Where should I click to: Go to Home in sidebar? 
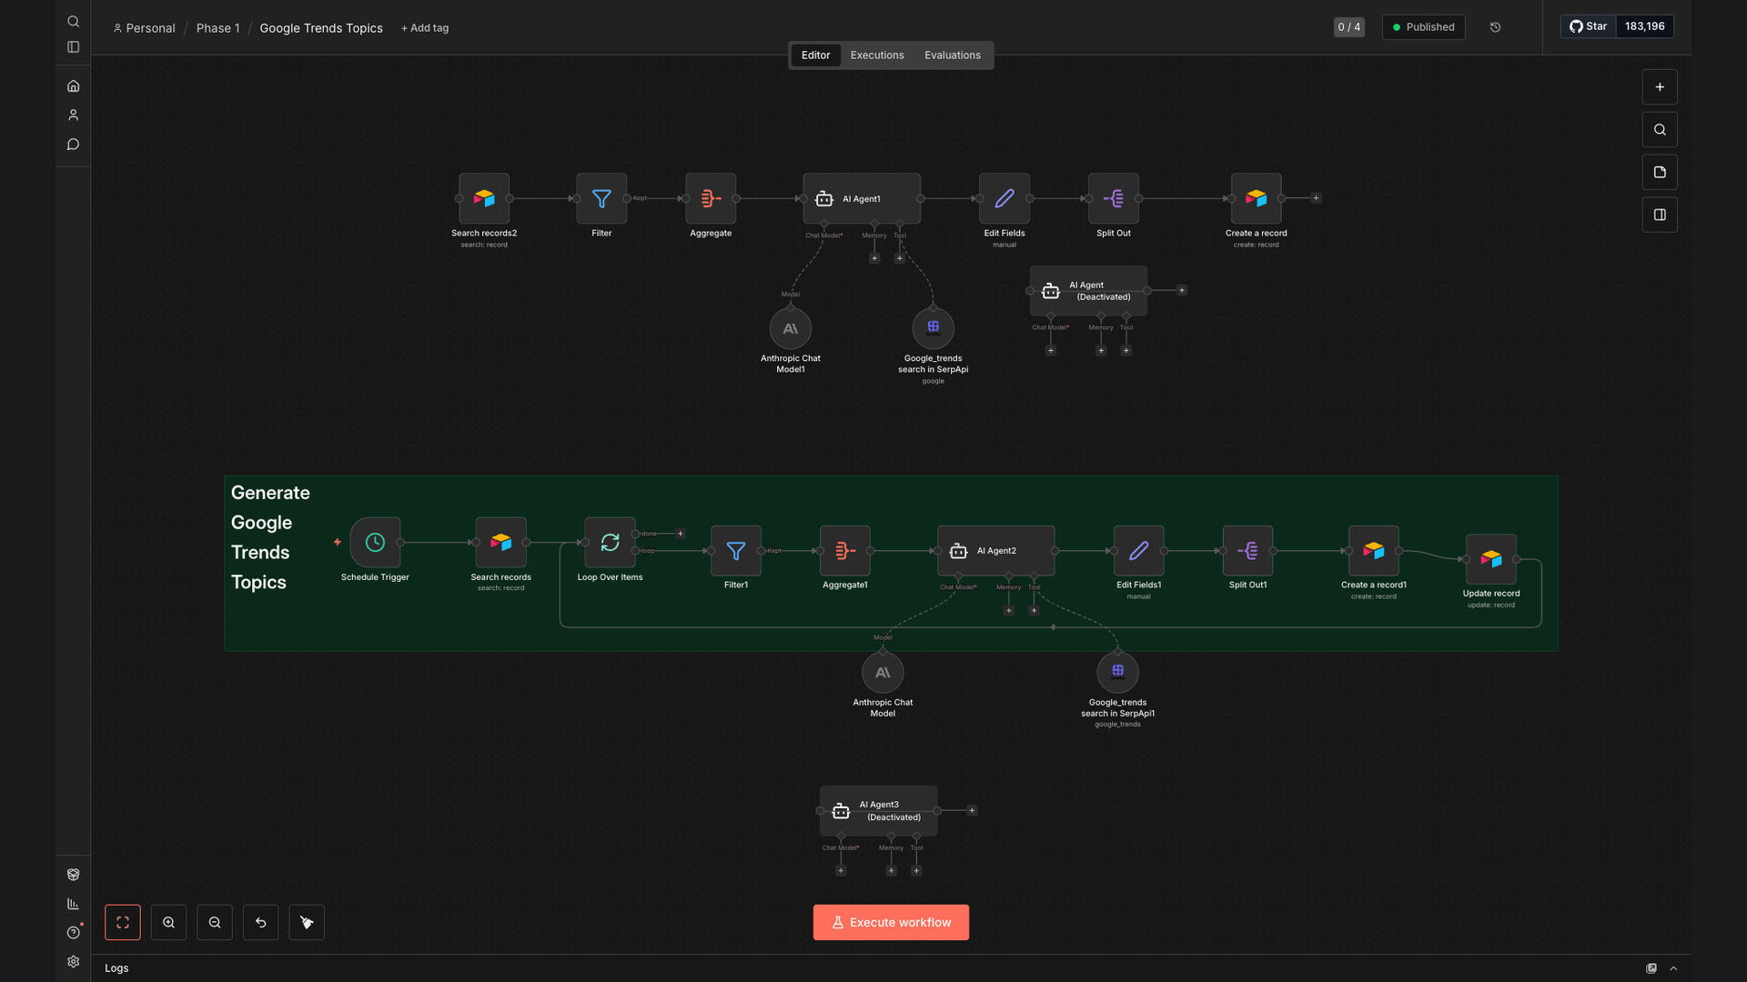click(x=74, y=86)
